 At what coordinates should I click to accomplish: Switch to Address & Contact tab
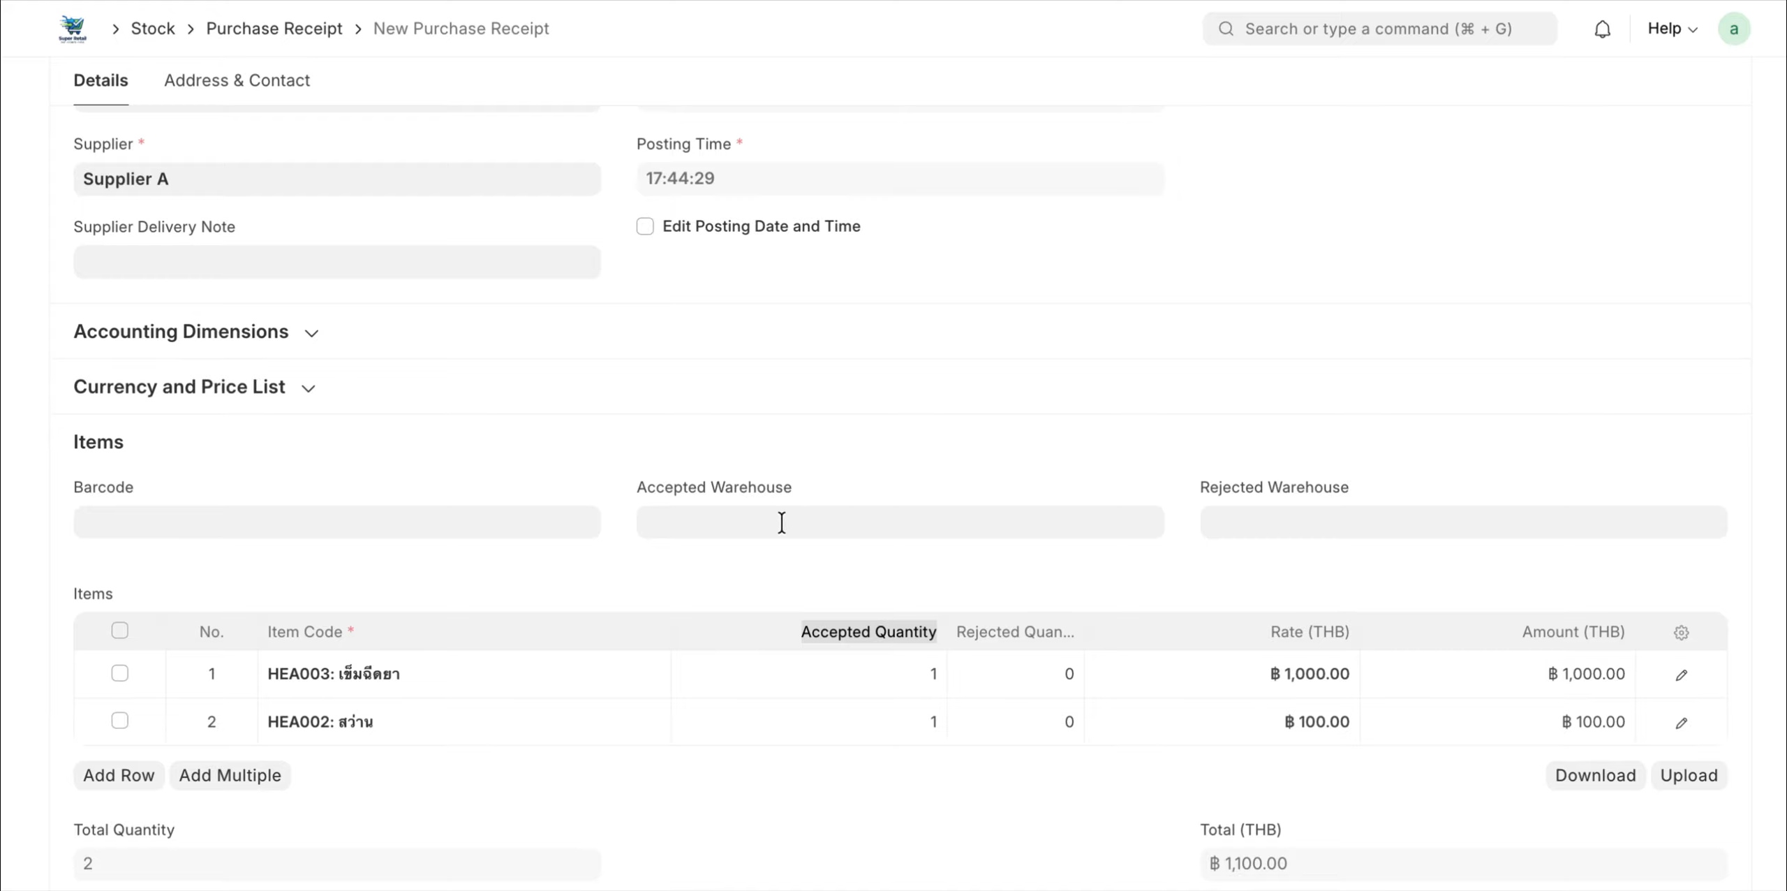pos(237,80)
